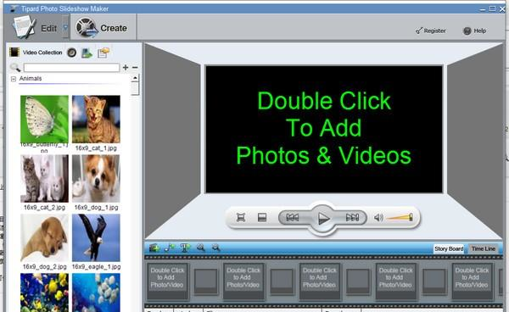Open the Edit mode tab

tap(35, 28)
